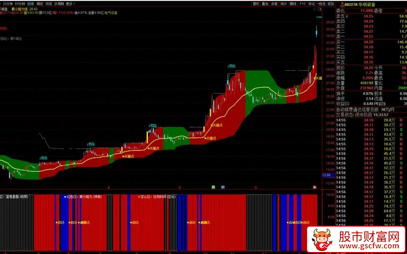Open the 多周期 multi-period view
This screenshot has height=254, width=407.
59,4
